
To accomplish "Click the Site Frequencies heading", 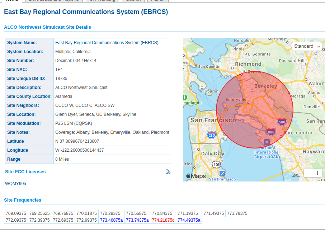I will 23,200.
